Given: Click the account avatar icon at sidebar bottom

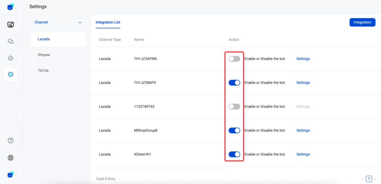Looking at the screenshot, I should coord(10,175).
